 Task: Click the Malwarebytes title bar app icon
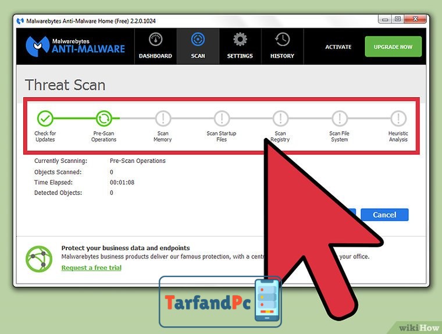[x=20, y=21]
